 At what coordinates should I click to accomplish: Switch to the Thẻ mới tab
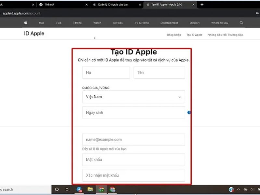(63, 5)
